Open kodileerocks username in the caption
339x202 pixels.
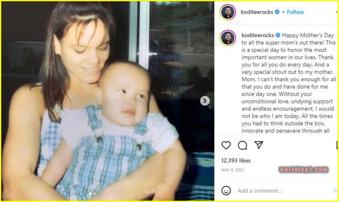coord(258,35)
